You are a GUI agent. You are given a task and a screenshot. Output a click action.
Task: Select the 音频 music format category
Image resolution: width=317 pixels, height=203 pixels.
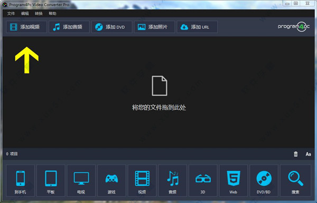[x=172, y=180]
